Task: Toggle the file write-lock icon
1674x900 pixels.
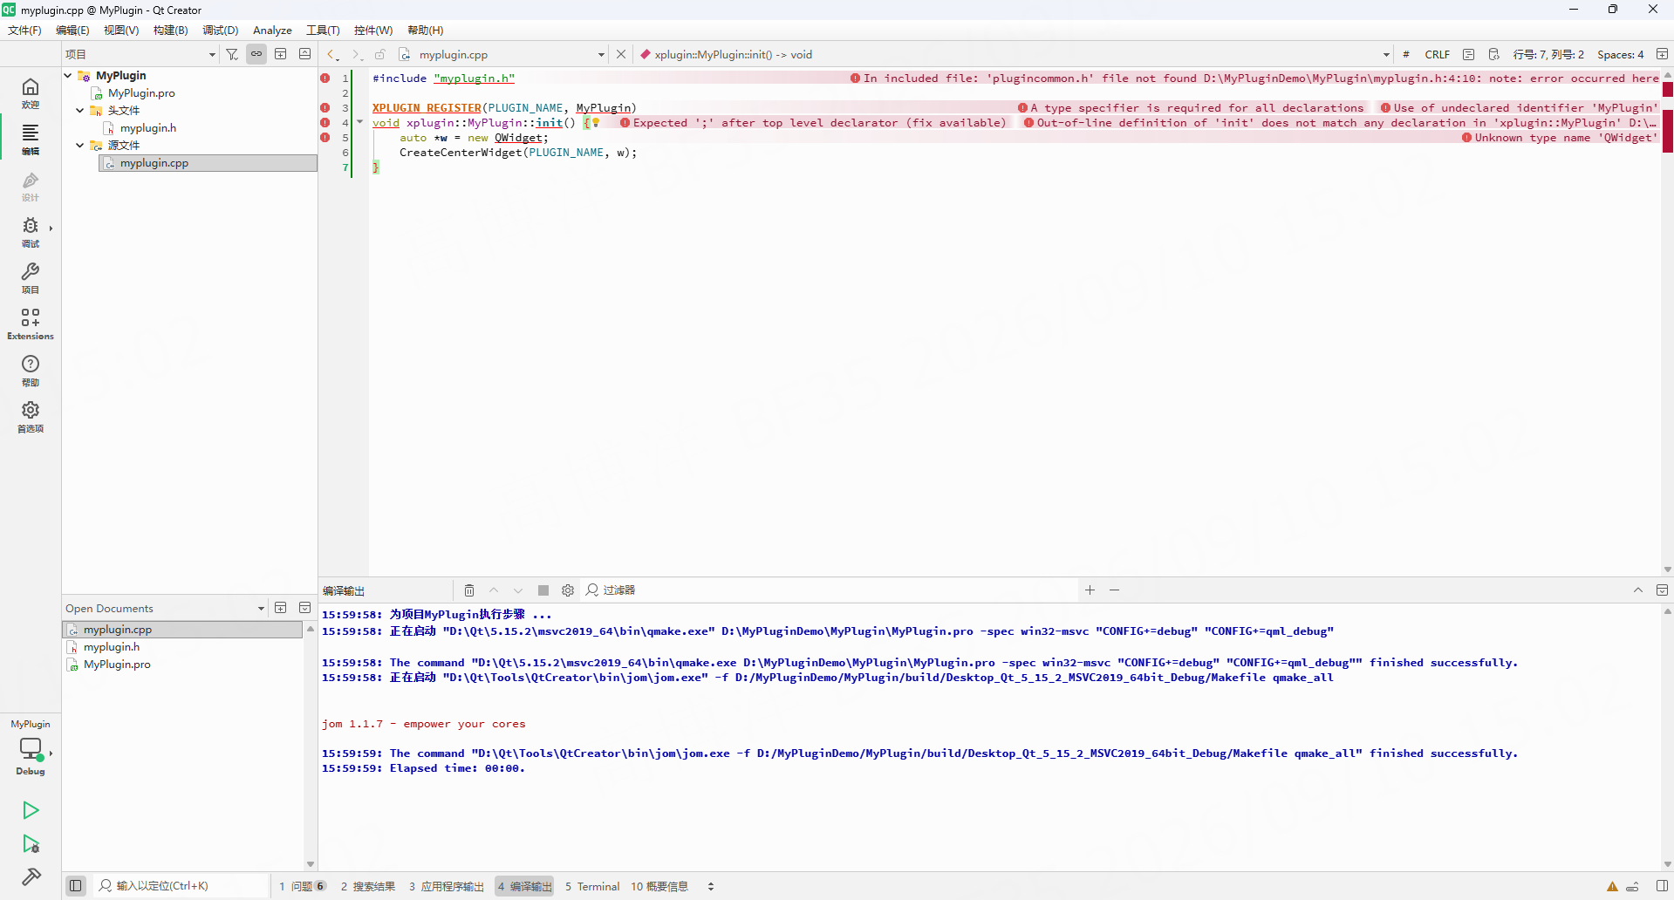Action: point(380,54)
